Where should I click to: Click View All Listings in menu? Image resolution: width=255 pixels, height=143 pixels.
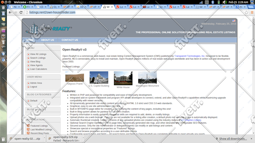point(38,54)
